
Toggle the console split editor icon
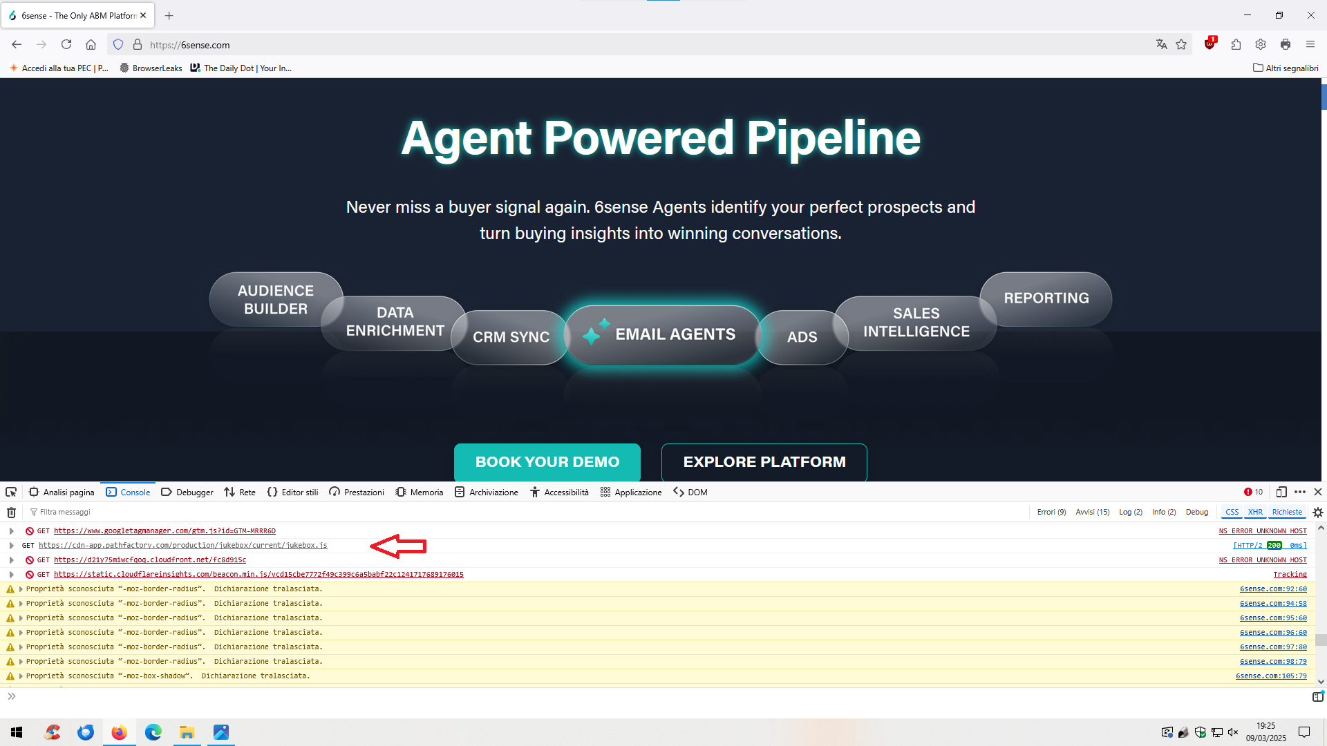1317,697
